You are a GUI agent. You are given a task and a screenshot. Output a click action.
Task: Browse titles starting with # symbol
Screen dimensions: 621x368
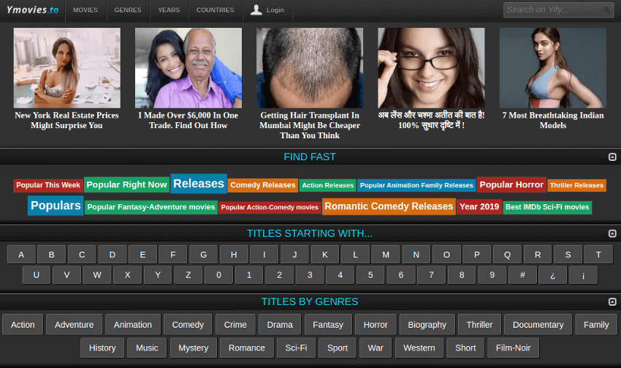pos(522,275)
